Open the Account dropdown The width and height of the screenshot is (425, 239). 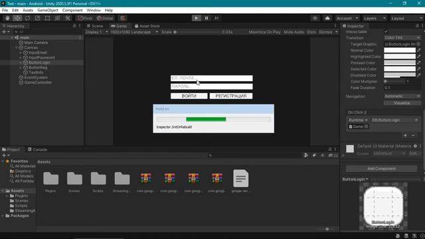pyautogui.click(x=347, y=18)
